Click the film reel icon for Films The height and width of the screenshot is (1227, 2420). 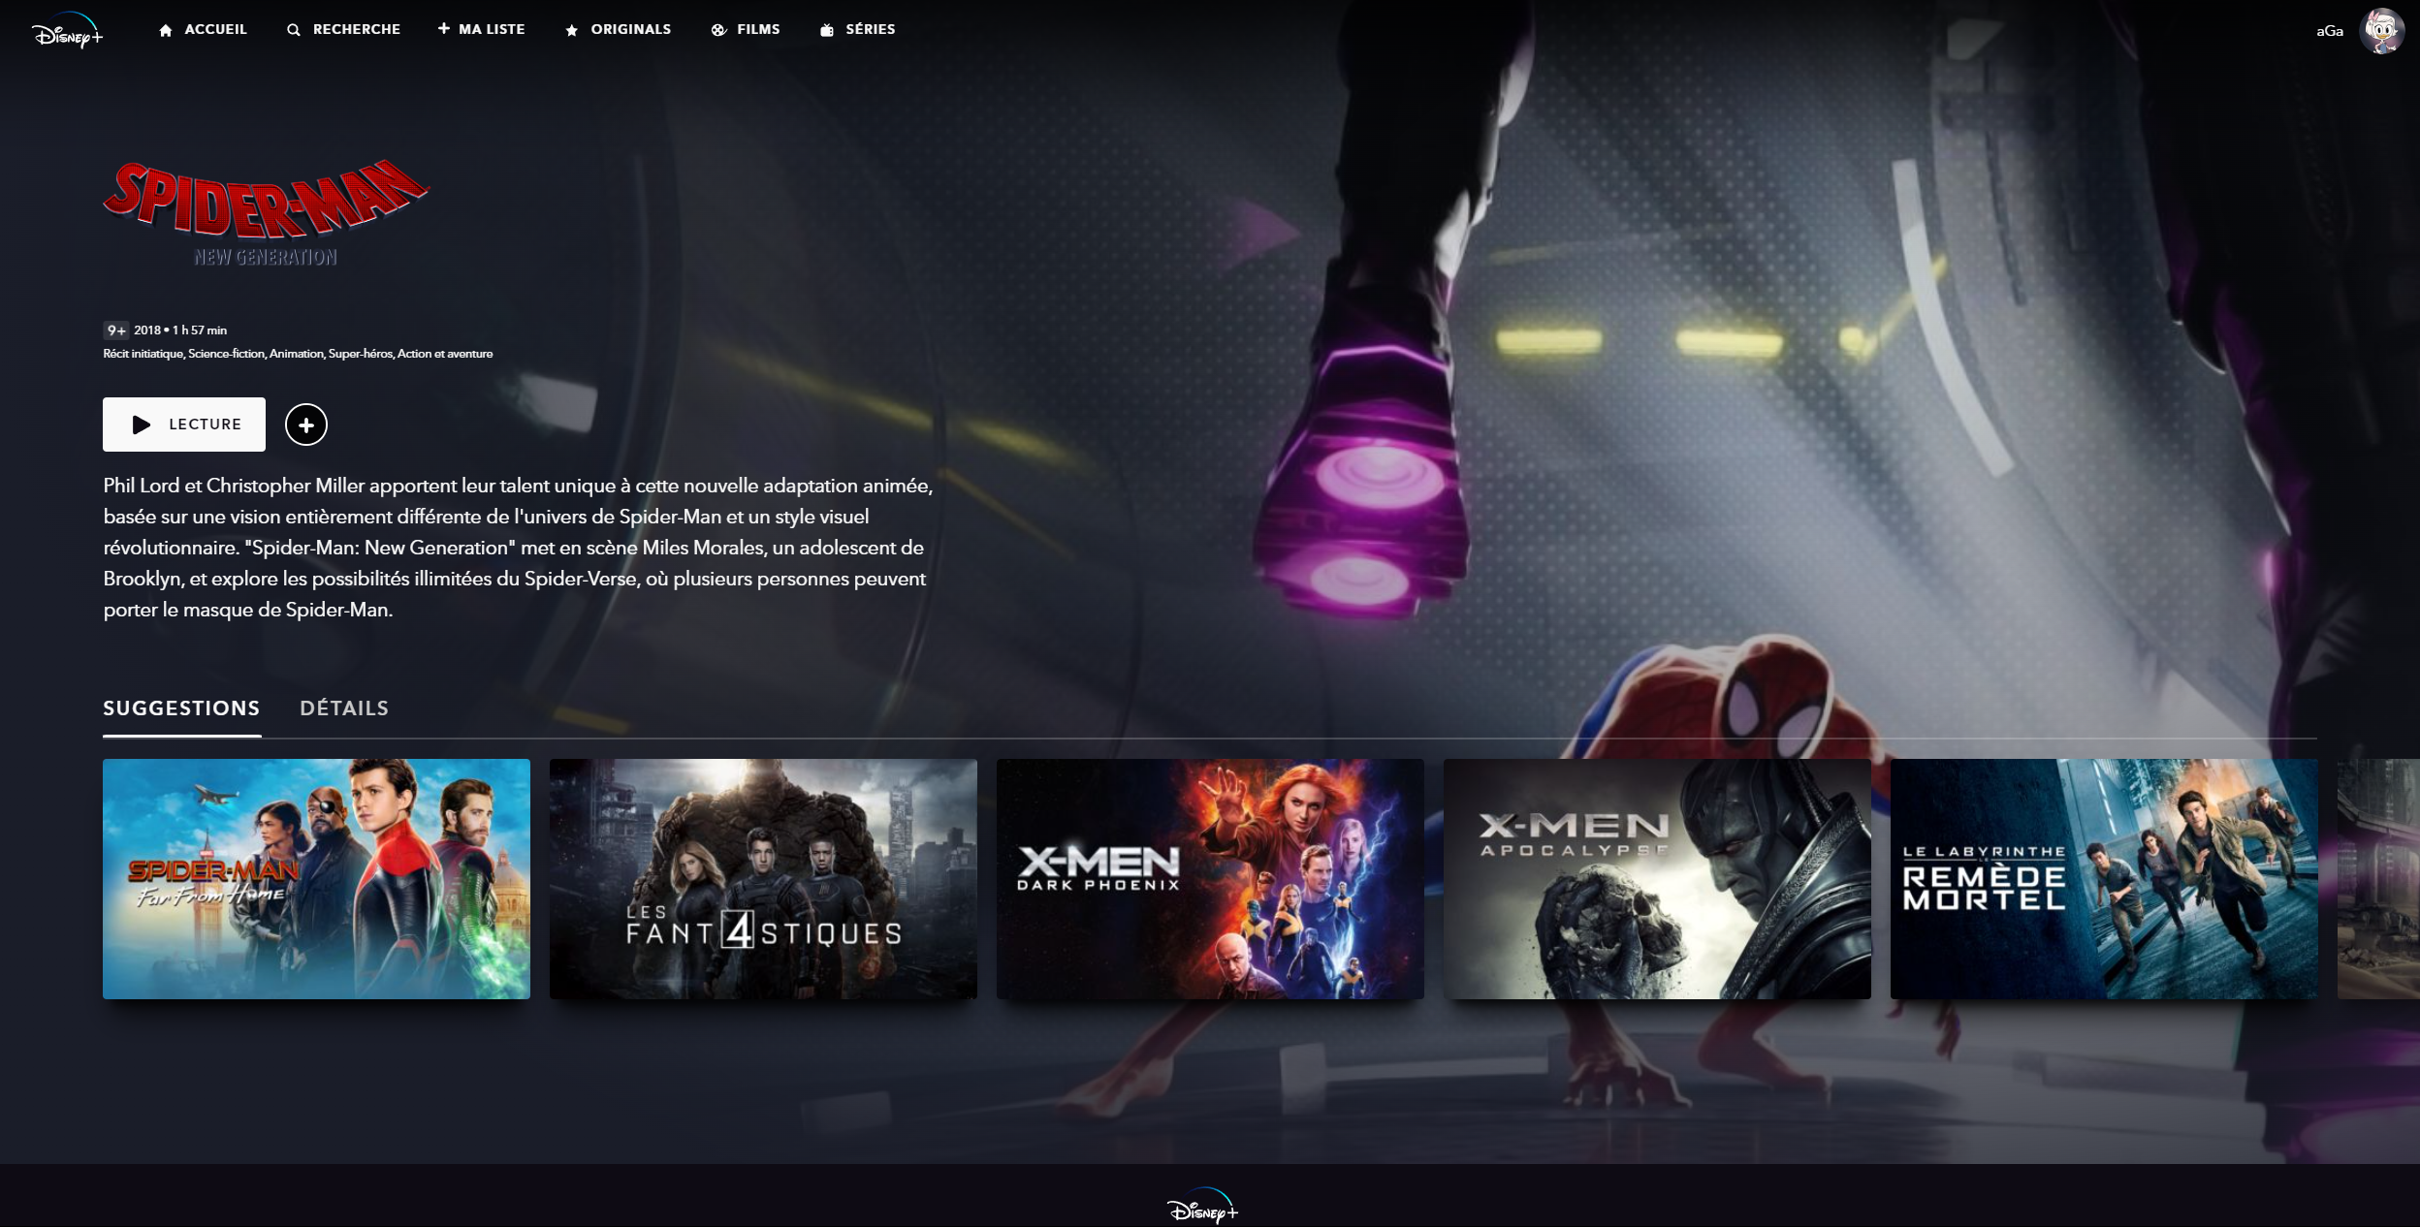click(x=718, y=30)
